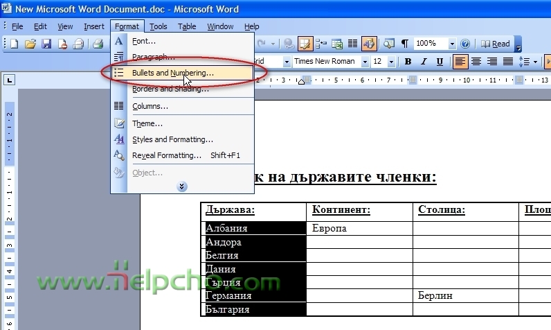551x330 pixels.
Task: Click inside the font name field
Action: pyautogui.click(x=327, y=62)
